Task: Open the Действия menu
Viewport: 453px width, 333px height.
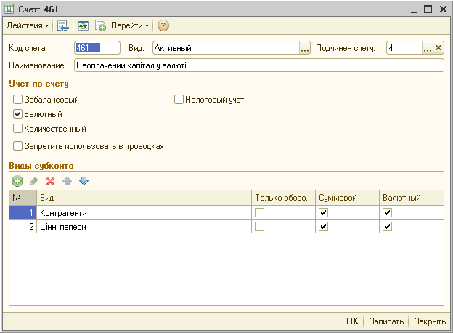Action: [x=28, y=25]
